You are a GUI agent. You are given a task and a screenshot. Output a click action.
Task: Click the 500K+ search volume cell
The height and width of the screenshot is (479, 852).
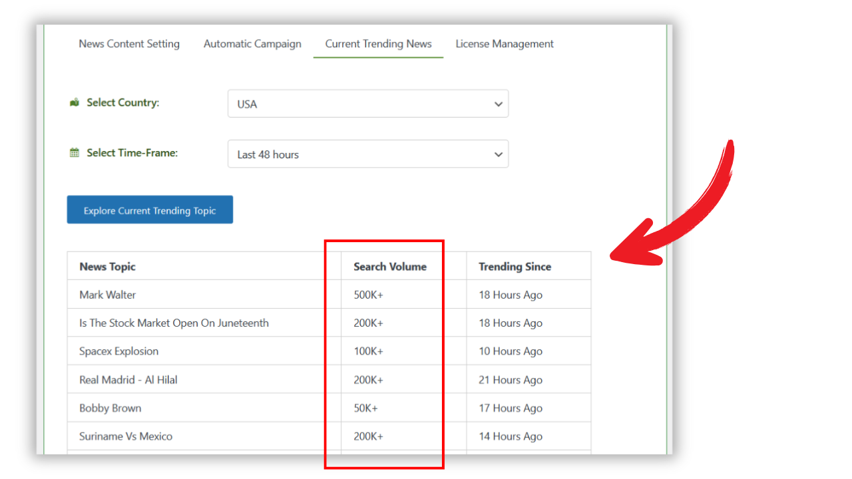pyautogui.click(x=369, y=295)
